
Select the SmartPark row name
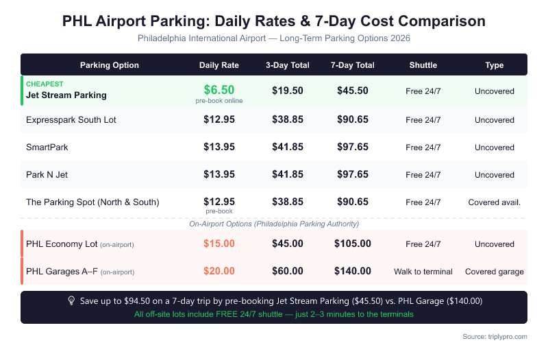coord(47,147)
